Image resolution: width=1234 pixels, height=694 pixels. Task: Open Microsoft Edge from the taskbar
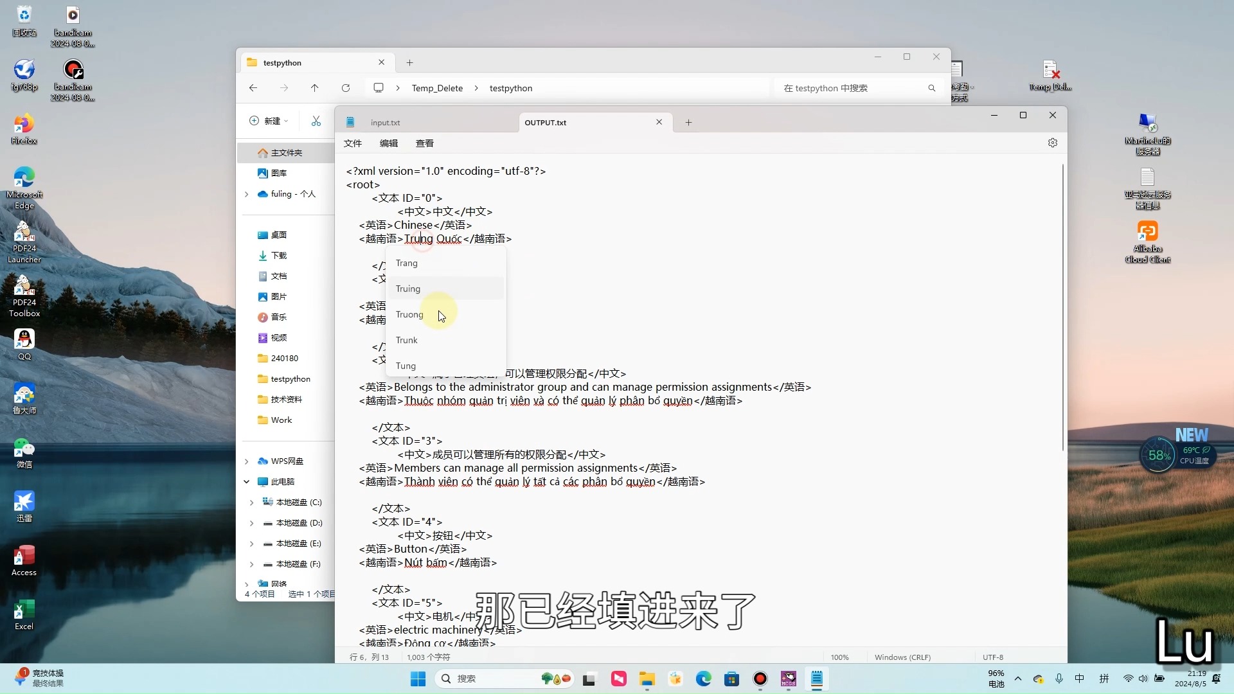(x=704, y=679)
